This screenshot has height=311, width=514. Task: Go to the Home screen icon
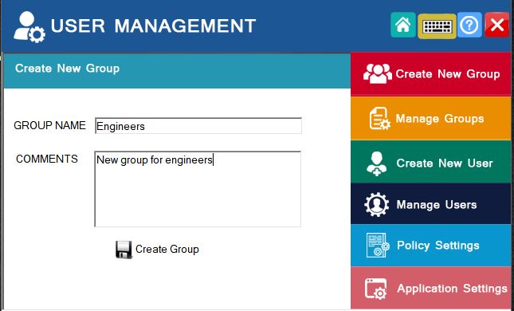[403, 25]
